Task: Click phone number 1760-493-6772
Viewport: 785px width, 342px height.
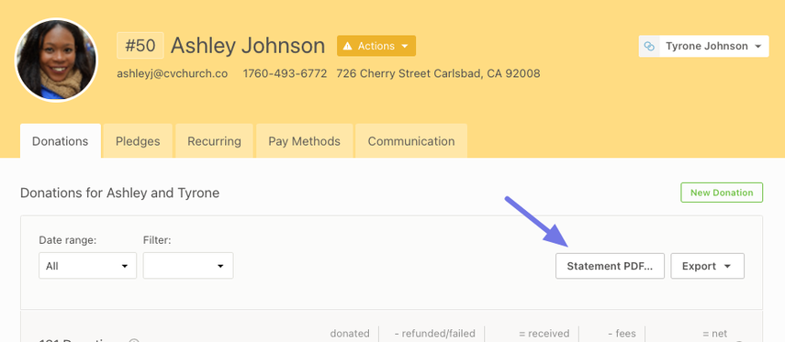Action: 285,73
